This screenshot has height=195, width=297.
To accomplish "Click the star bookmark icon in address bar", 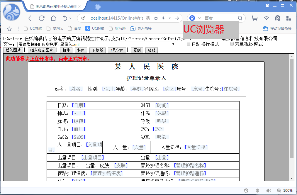I will 156,18.
